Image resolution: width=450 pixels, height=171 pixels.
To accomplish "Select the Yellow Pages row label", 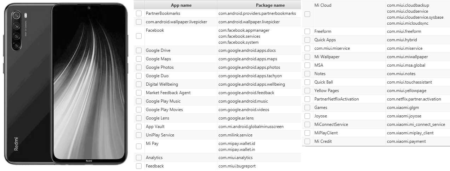I will (326, 91).
